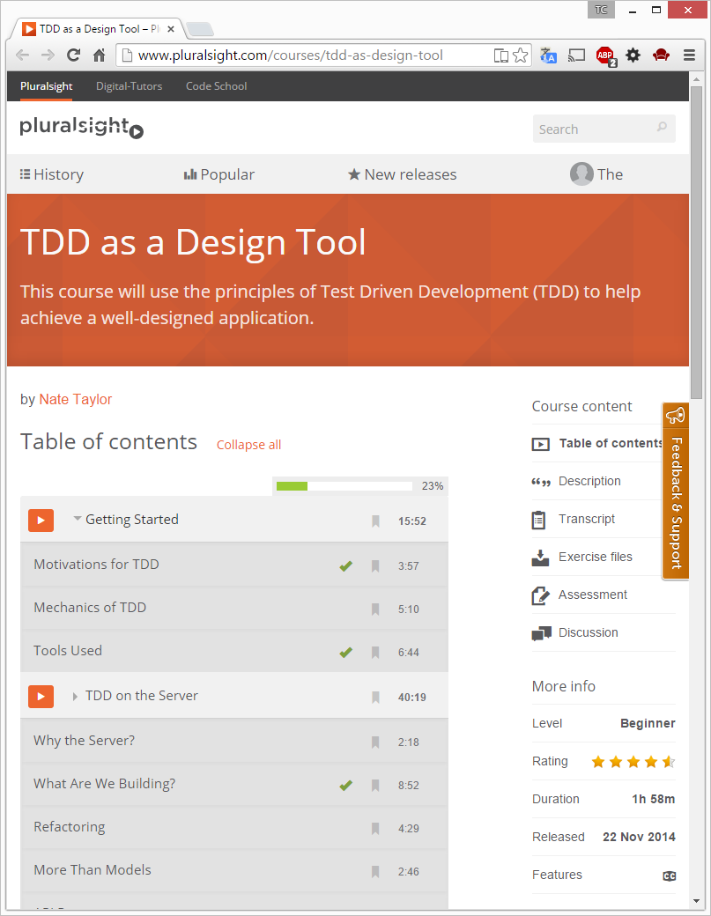Image resolution: width=711 pixels, height=916 pixels.
Task: Open the Tools Used clip
Action: [x=68, y=651]
